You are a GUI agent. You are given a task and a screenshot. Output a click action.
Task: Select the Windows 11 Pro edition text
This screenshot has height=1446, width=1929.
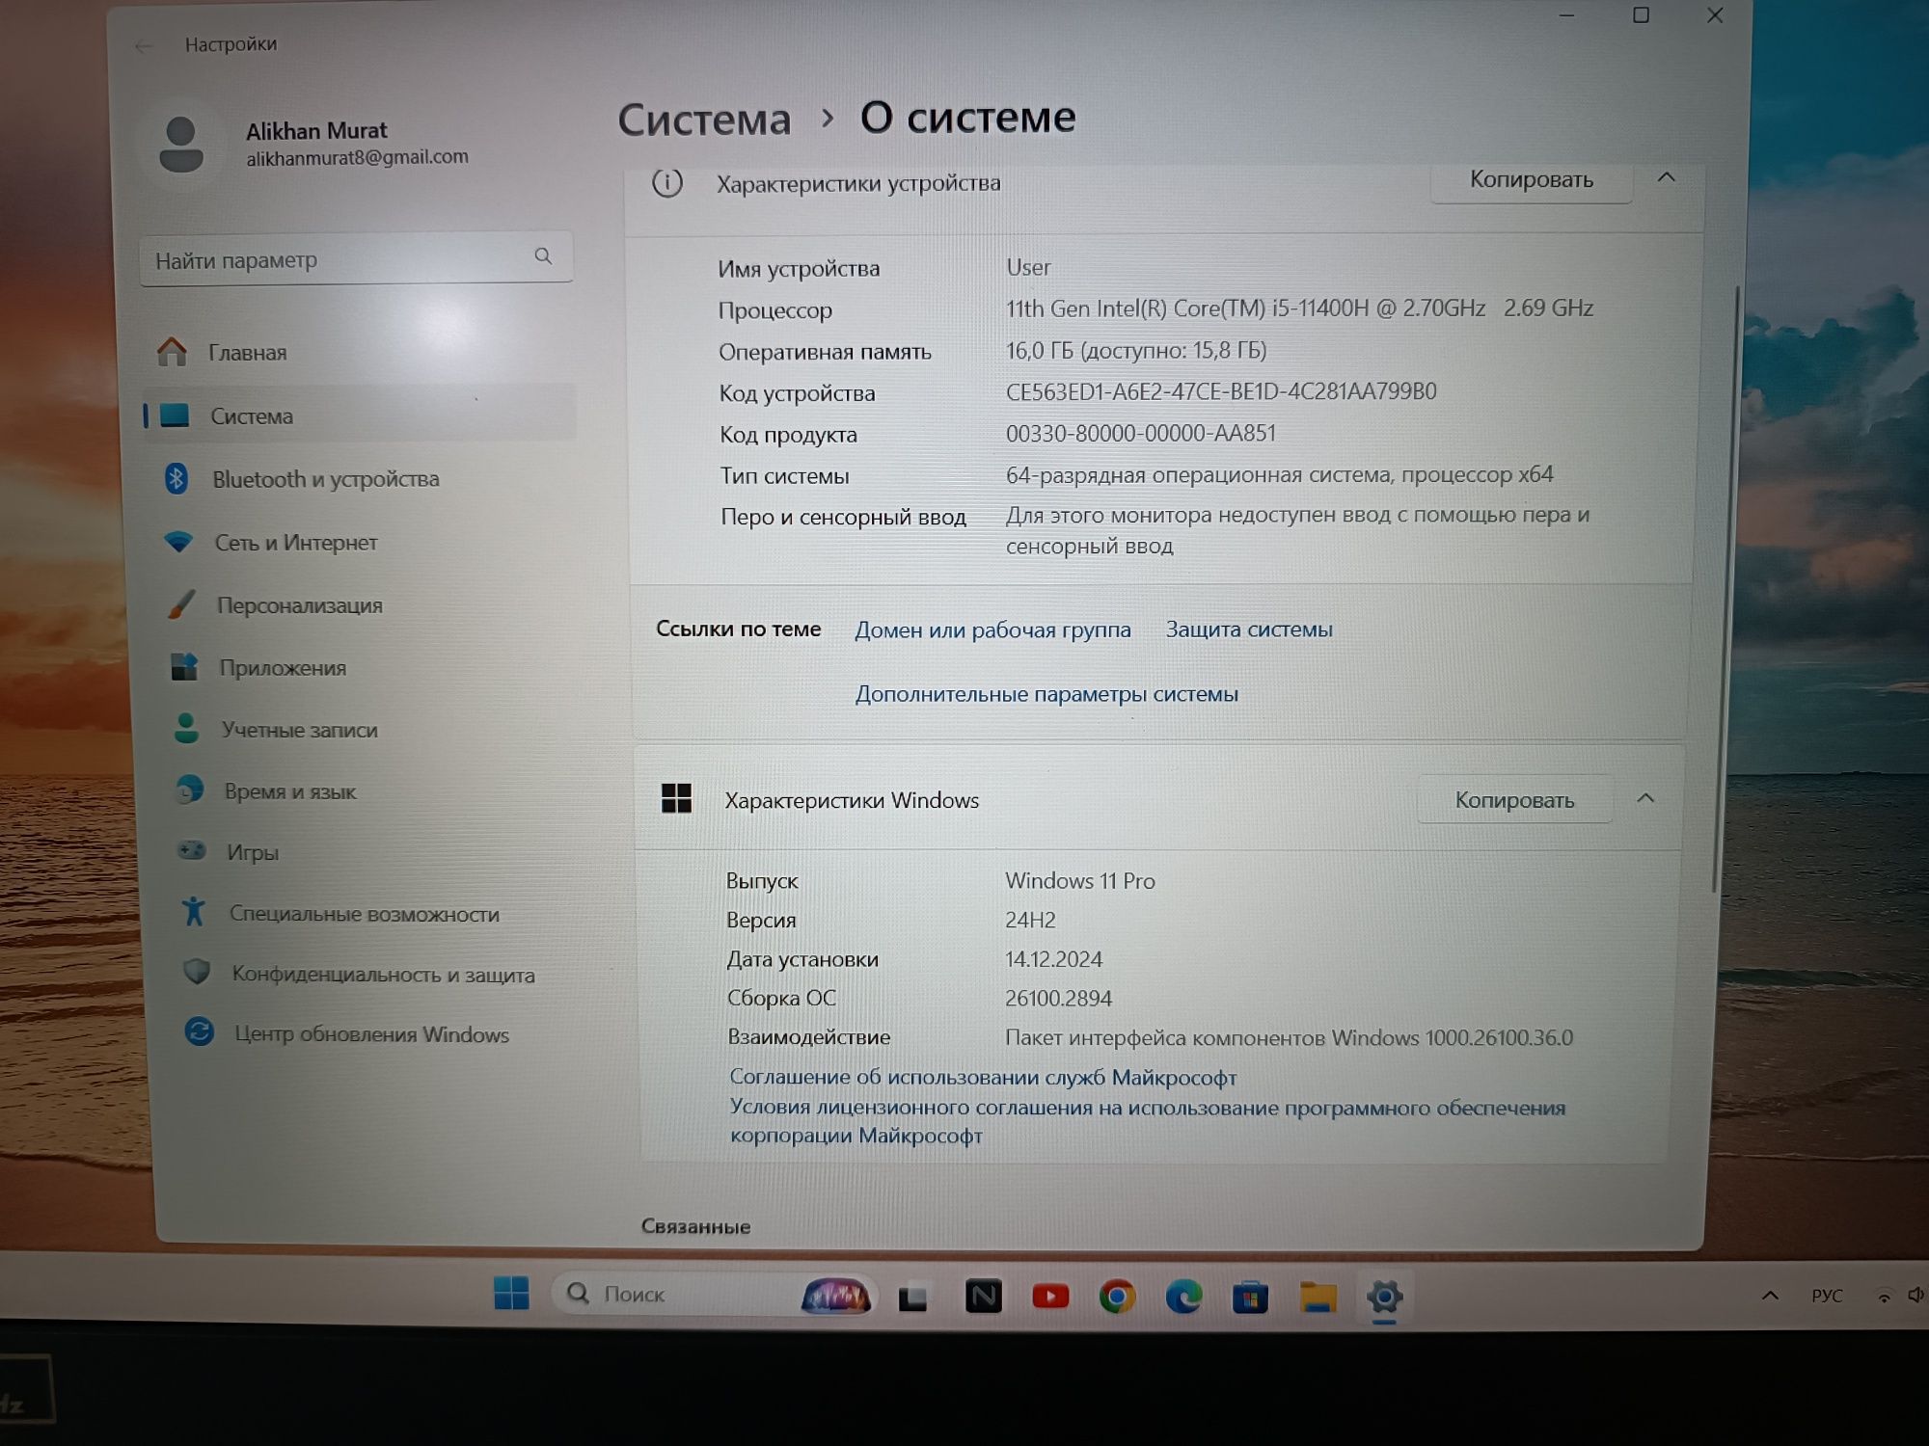1079,881
